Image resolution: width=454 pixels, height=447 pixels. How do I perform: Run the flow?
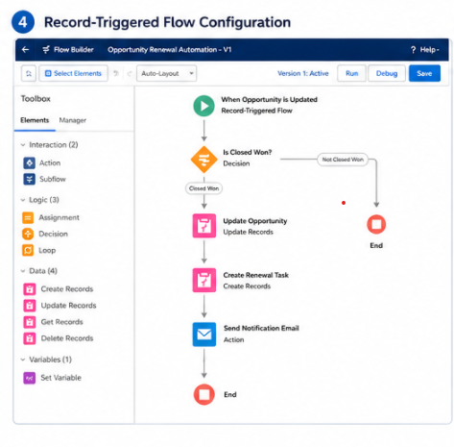coord(351,73)
